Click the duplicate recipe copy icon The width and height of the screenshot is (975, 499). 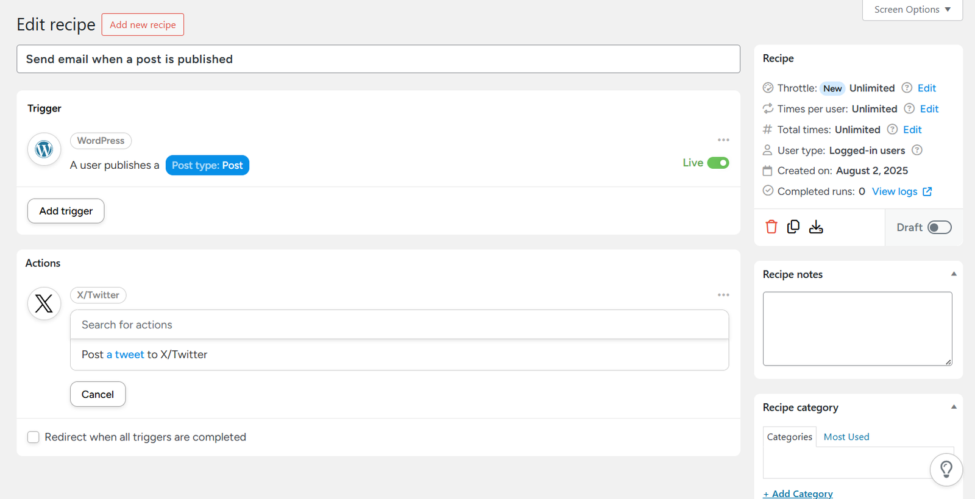[x=793, y=227]
